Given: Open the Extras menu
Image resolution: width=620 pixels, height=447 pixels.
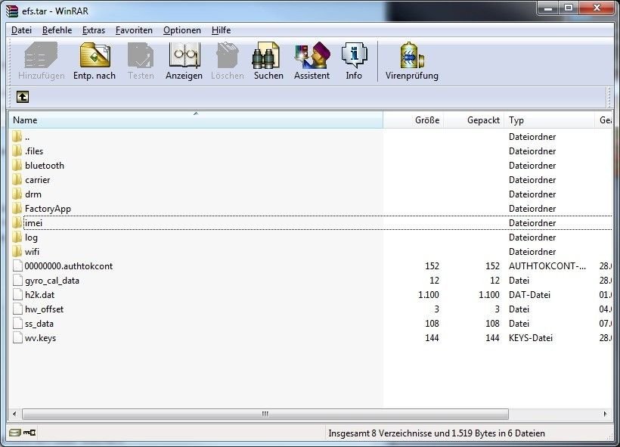Looking at the screenshot, I should pyautogui.click(x=94, y=30).
